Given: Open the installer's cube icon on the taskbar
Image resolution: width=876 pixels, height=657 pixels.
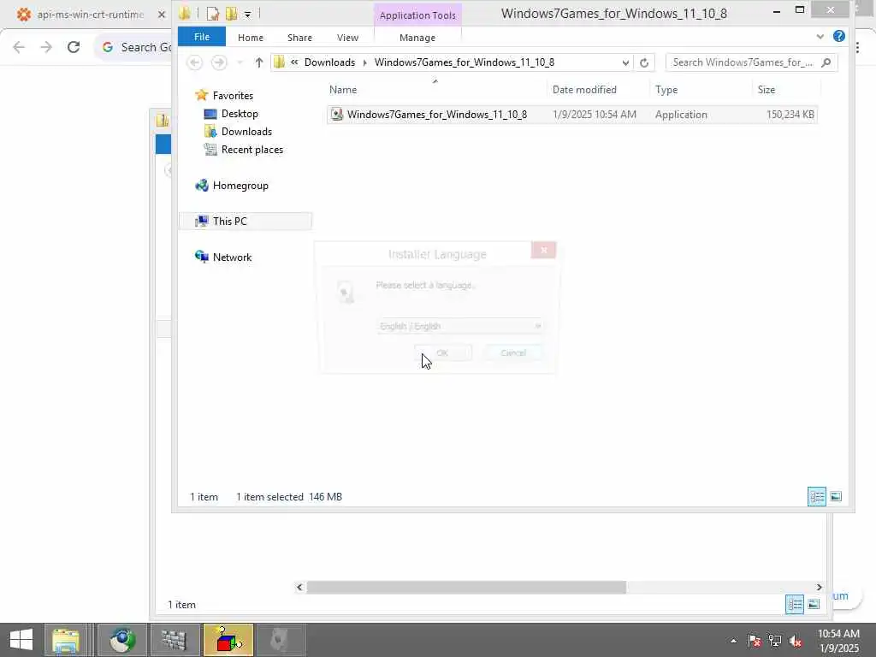Looking at the screenshot, I should pos(228,640).
